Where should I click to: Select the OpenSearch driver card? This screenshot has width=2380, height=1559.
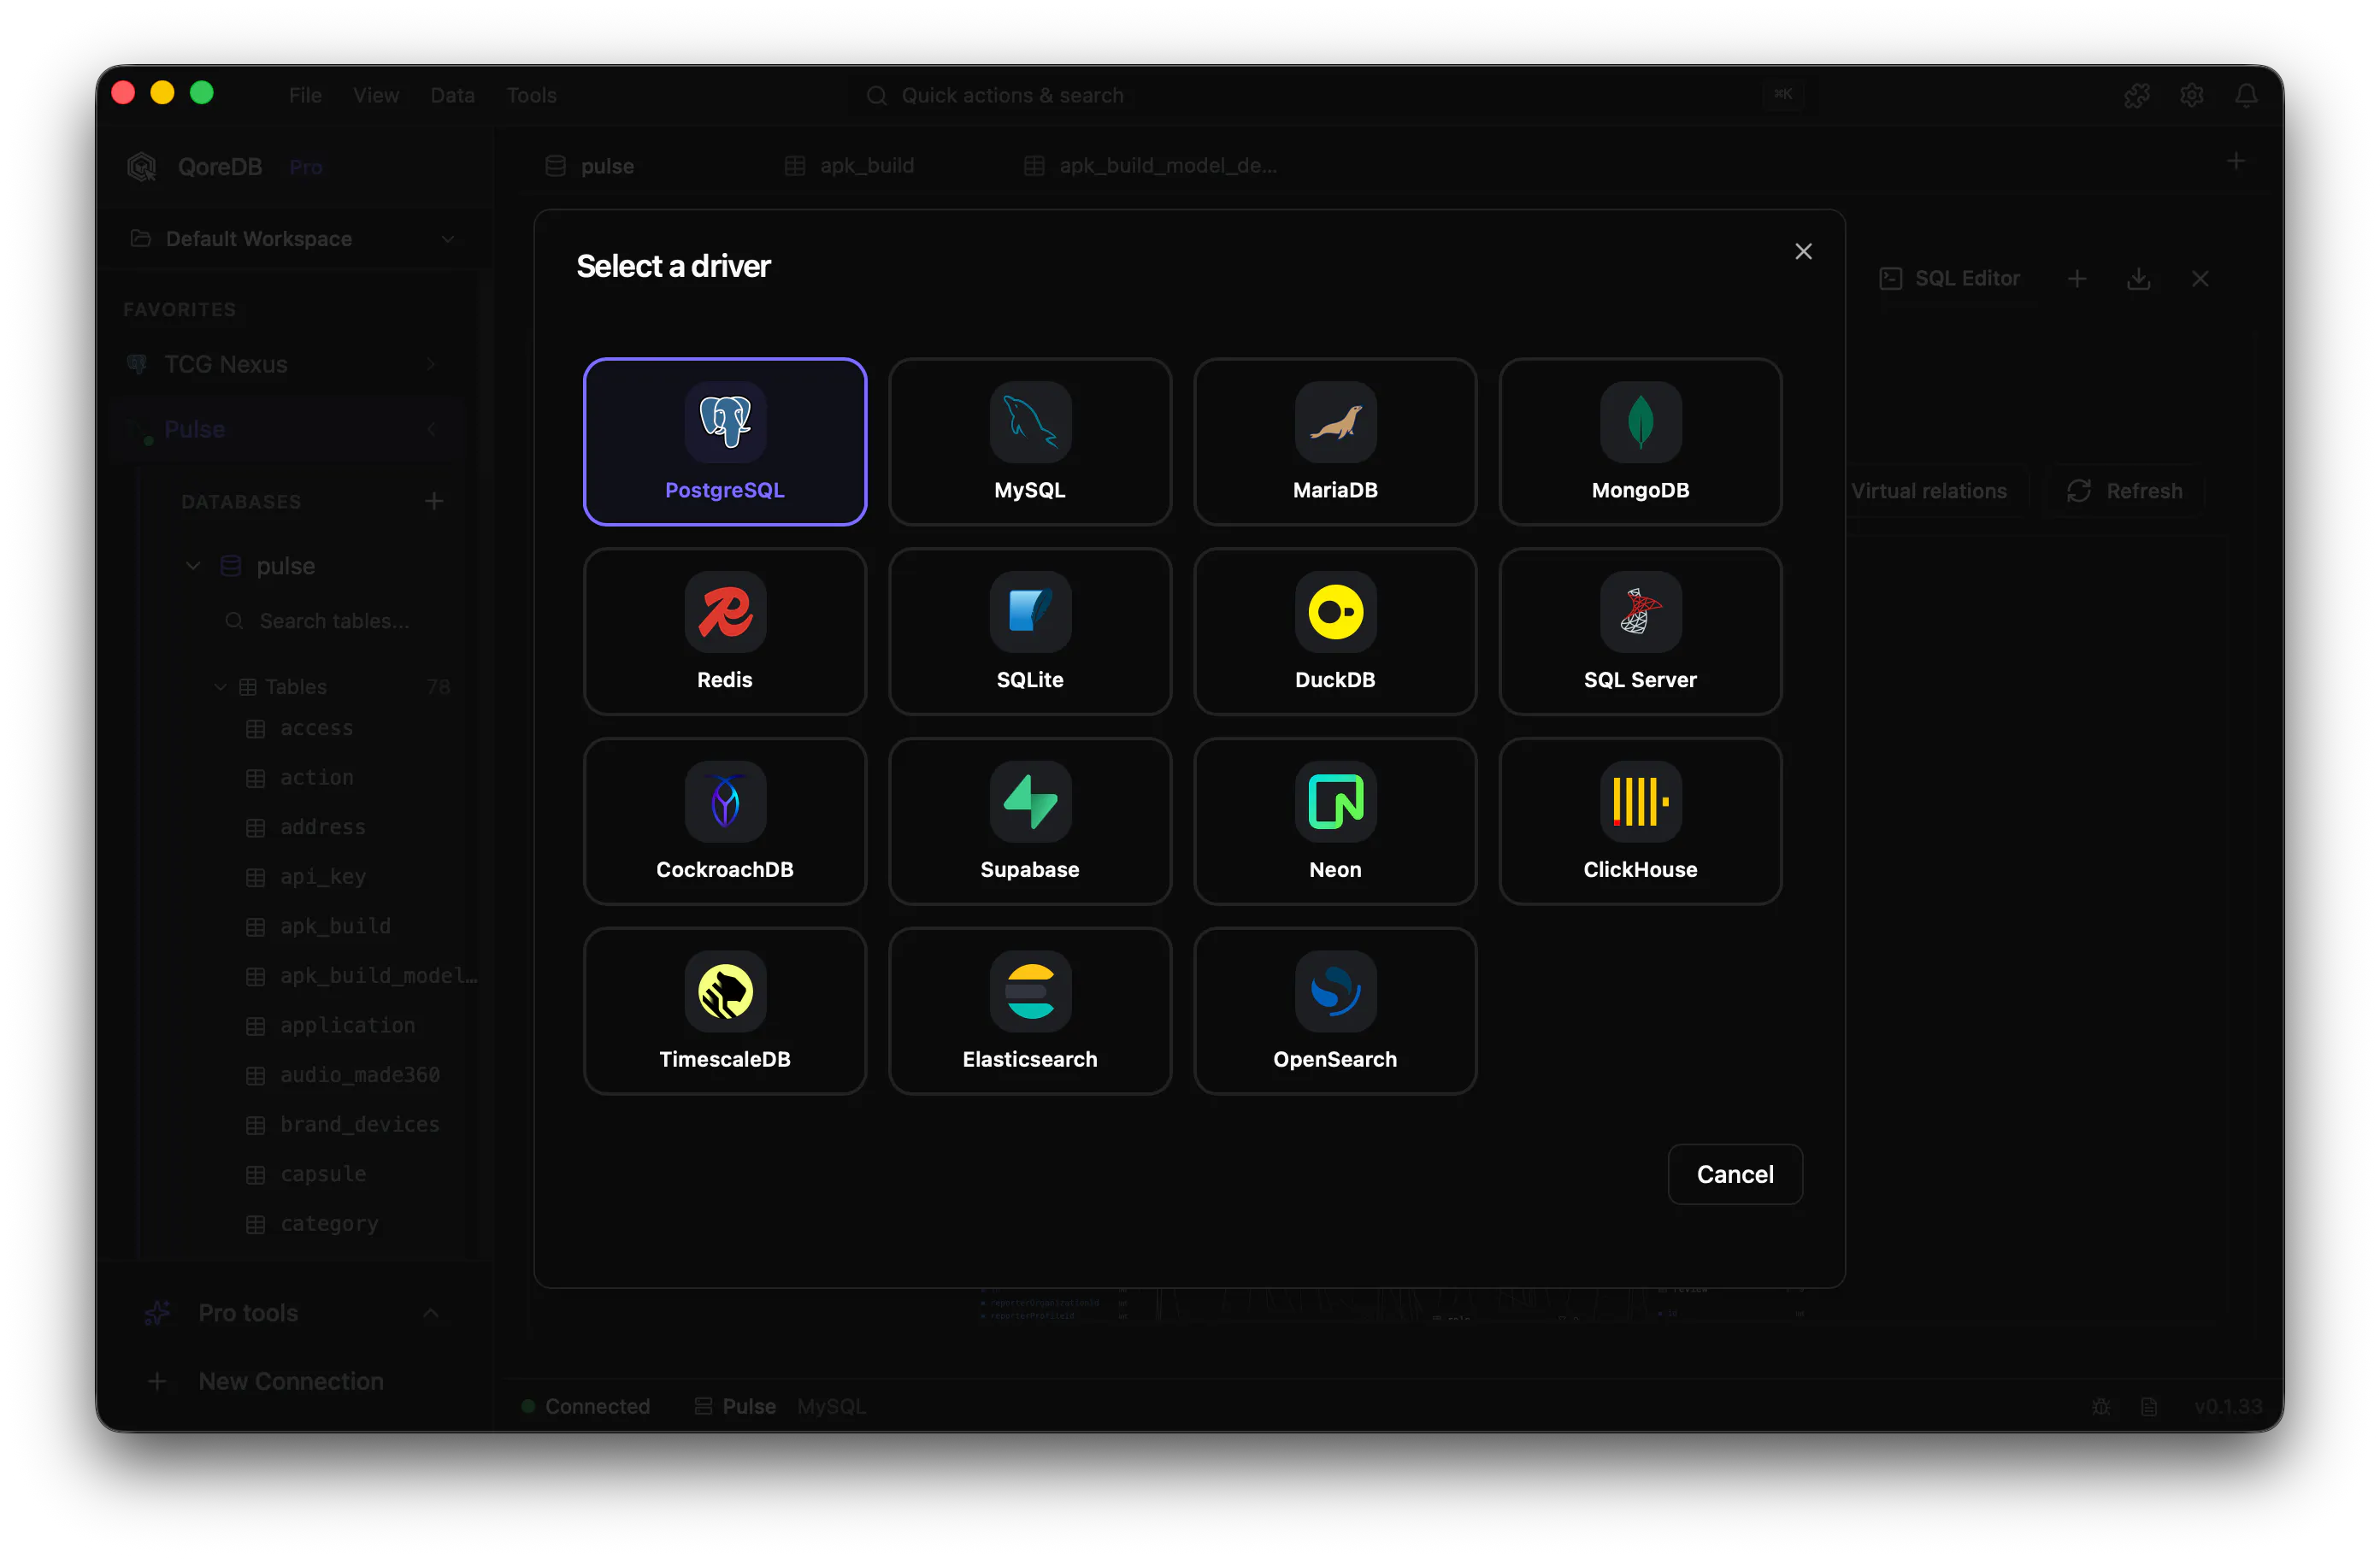pos(1334,1011)
